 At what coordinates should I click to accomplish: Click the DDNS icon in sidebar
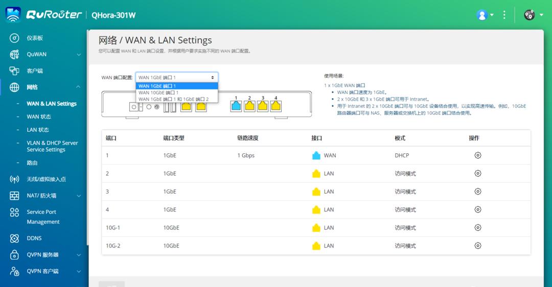click(x=14, y=238)
